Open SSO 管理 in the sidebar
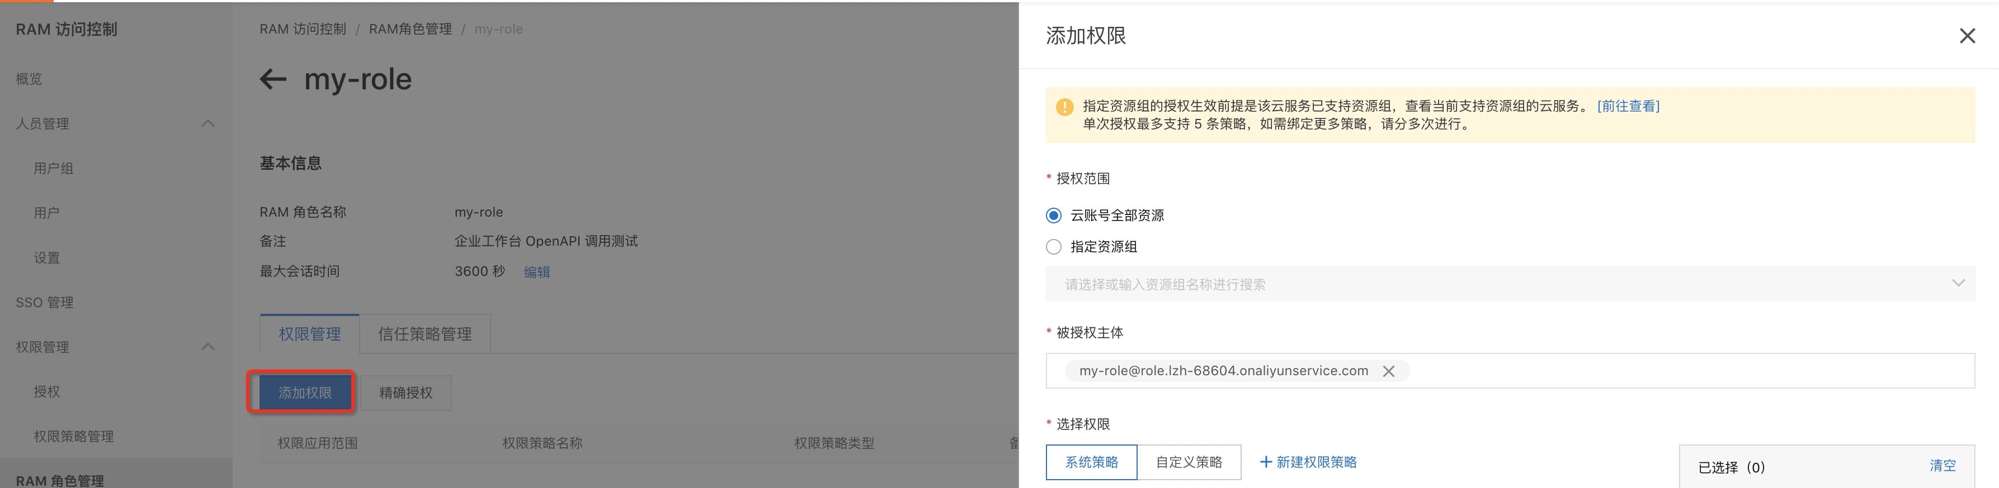Image resolution: width=1999 pixels, height=488 pixels. (44, 302)
